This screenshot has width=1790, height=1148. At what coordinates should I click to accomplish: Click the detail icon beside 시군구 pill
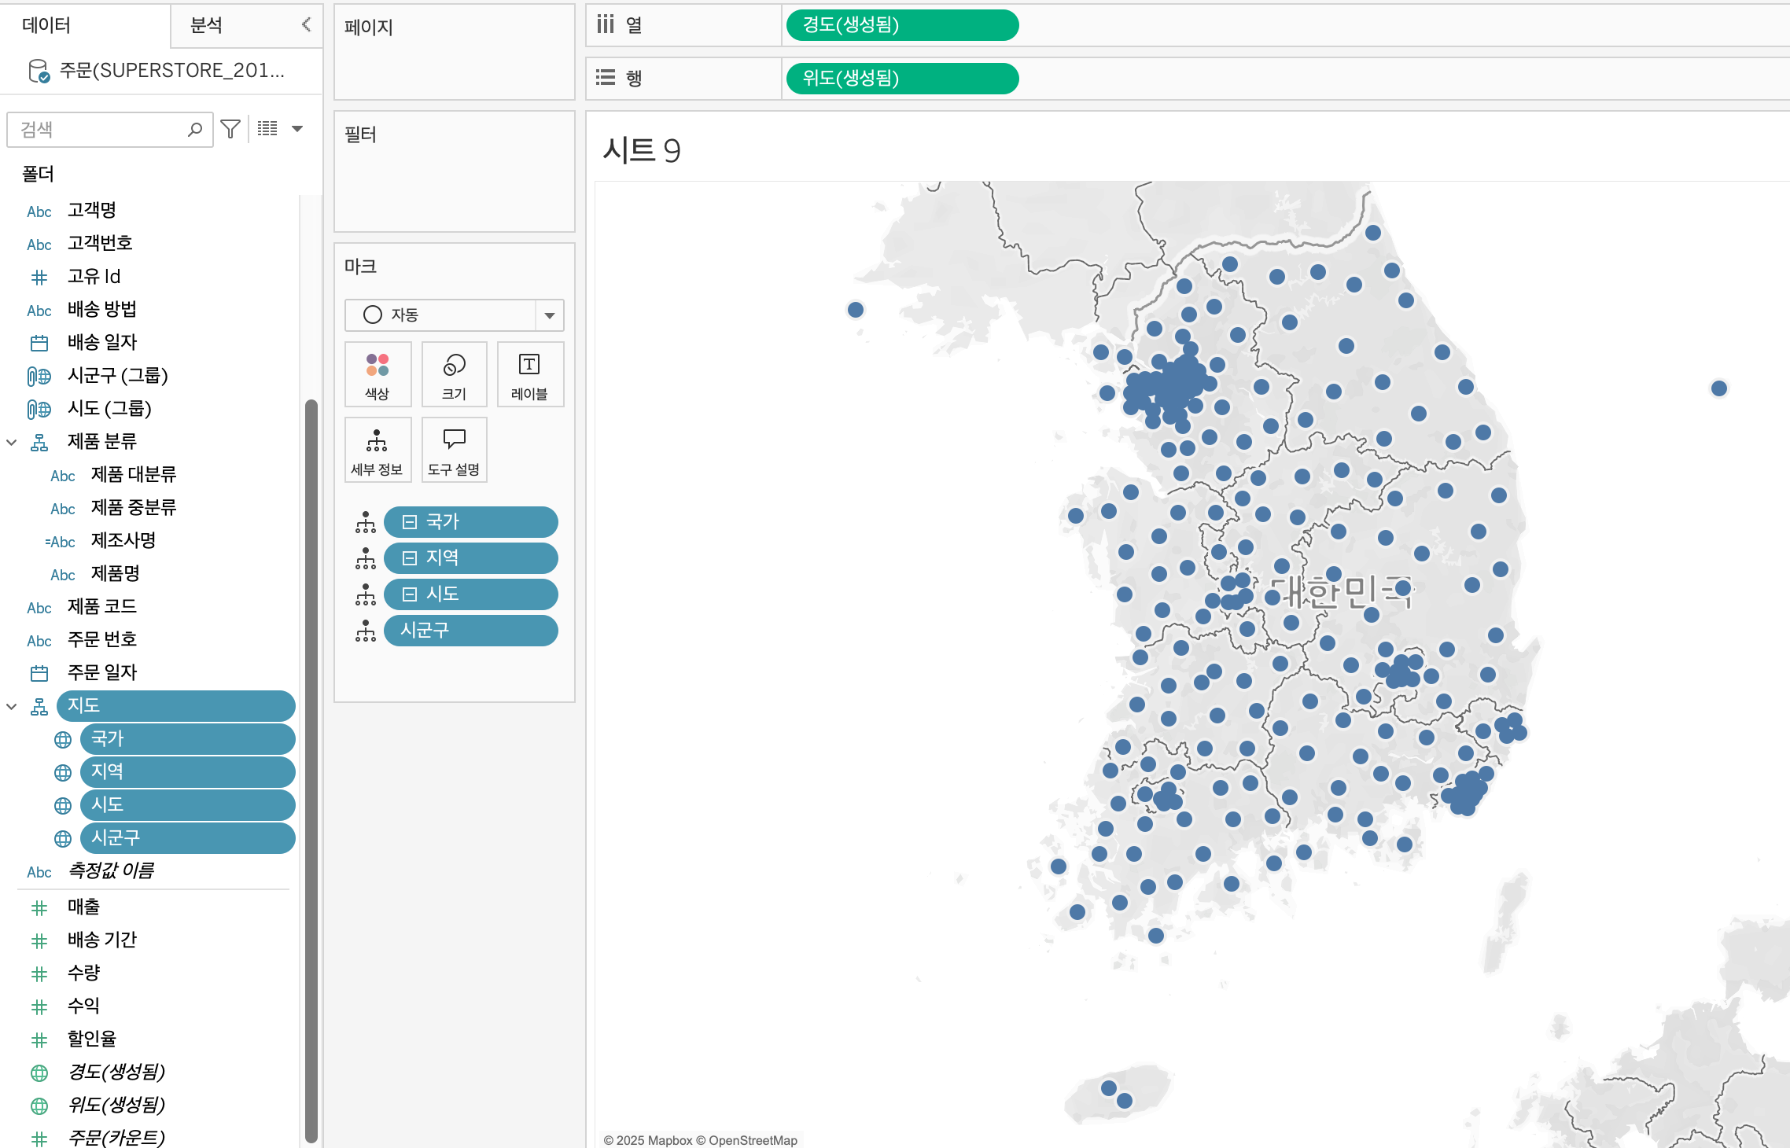click(x=366, y=631)
